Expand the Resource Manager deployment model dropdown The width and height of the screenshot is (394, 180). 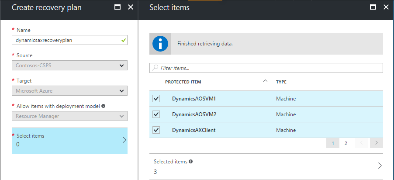point(69,116)
